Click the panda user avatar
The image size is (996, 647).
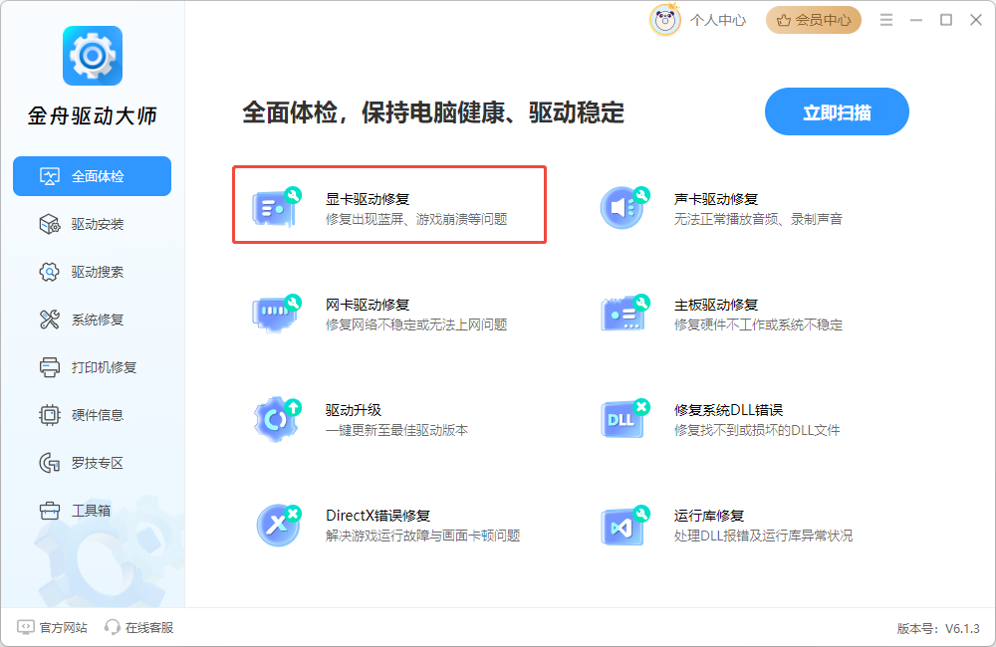665,20
